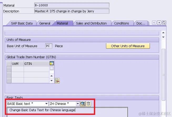The image size is (172, 117).
Task: Open the BASE Basic text type dropdown
Action: coord(46,104)
